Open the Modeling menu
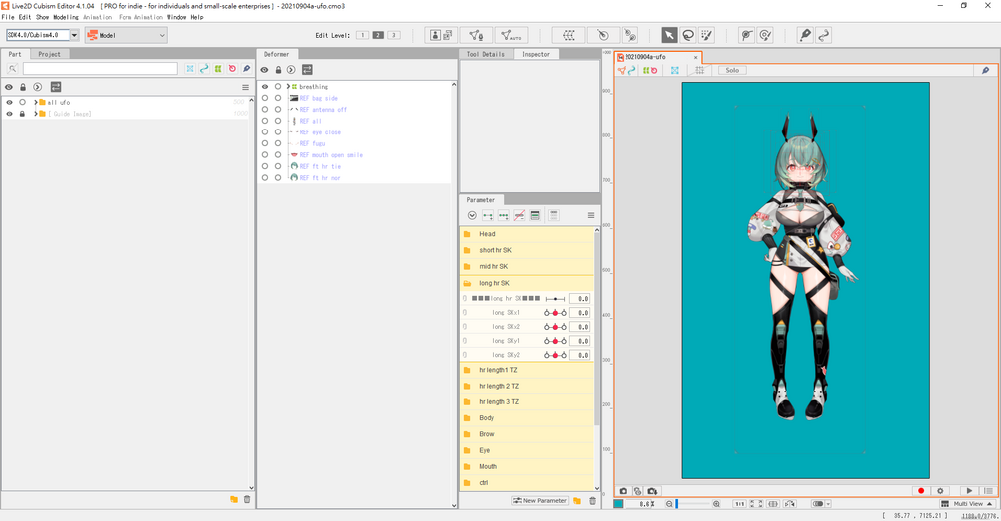This screenshot has width=1001, height=521. [65, 17]
